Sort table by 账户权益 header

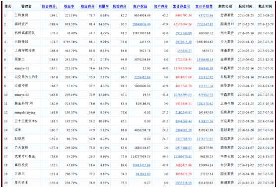pyautogui.click(x=140, y=6)
